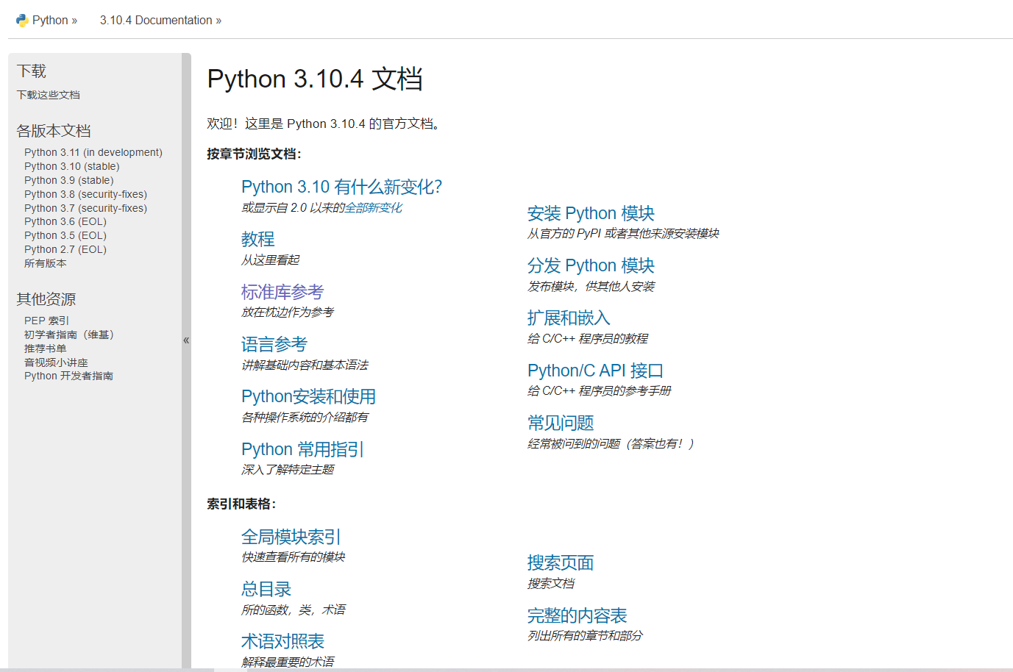Image resolution: width=1013 pixels, height=672 pixels.
Task: Open Python 3.10 (stable) docs link
Action: [72, 166]
